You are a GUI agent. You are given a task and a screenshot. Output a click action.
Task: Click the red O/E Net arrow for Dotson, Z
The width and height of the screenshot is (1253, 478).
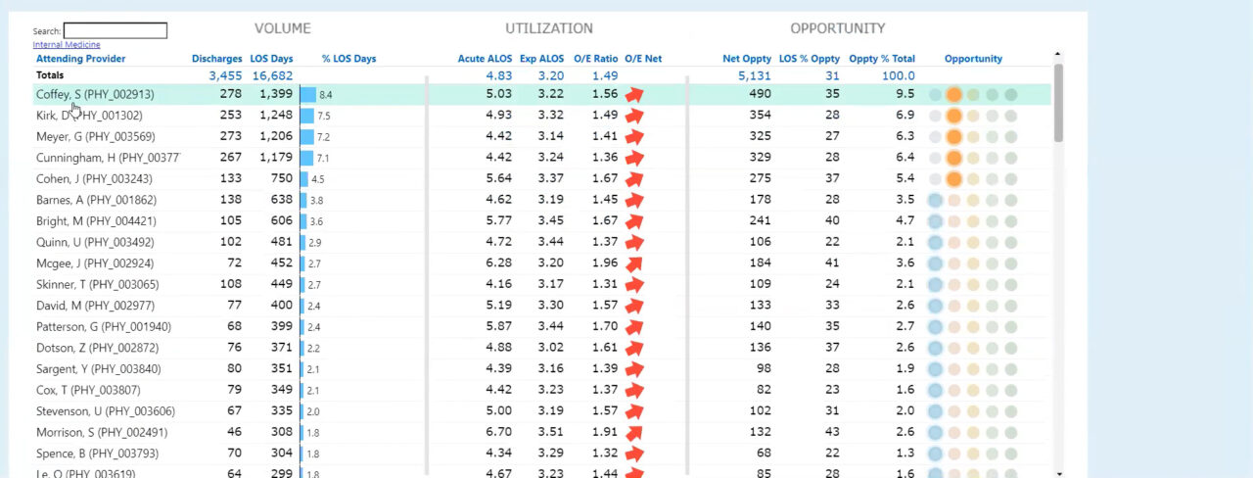click(634, 349)
